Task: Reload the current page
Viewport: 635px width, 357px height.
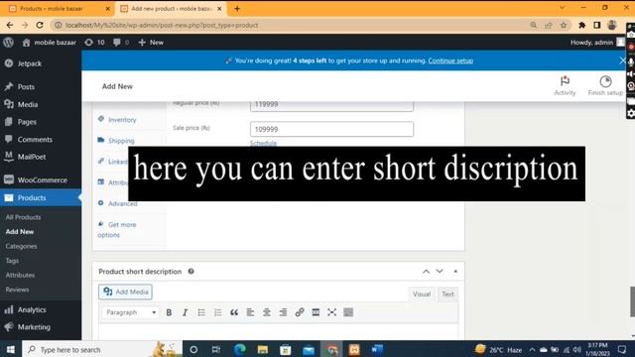Action: click(x=40, y=25)
